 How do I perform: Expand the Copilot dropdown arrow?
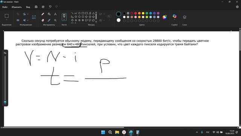click(174, 19)
